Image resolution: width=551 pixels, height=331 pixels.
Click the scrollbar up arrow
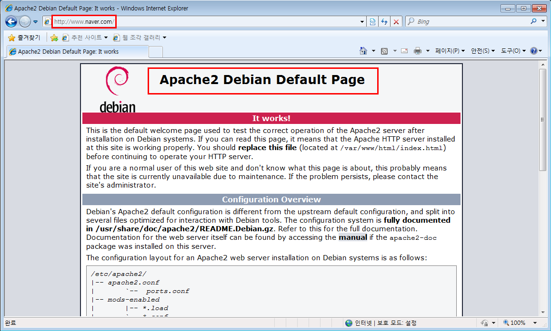(x=543, y=65)
